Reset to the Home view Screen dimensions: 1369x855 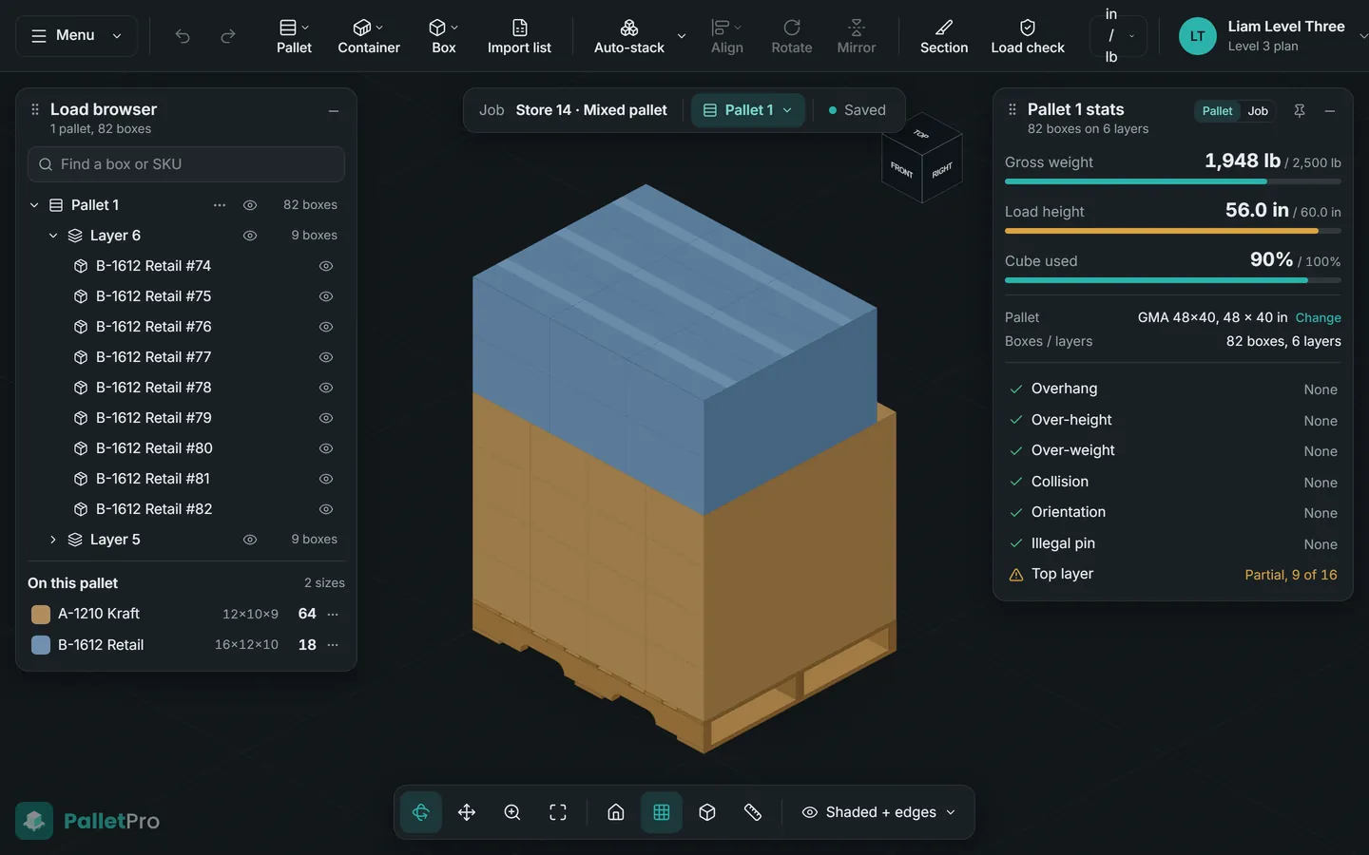[616, 812]
